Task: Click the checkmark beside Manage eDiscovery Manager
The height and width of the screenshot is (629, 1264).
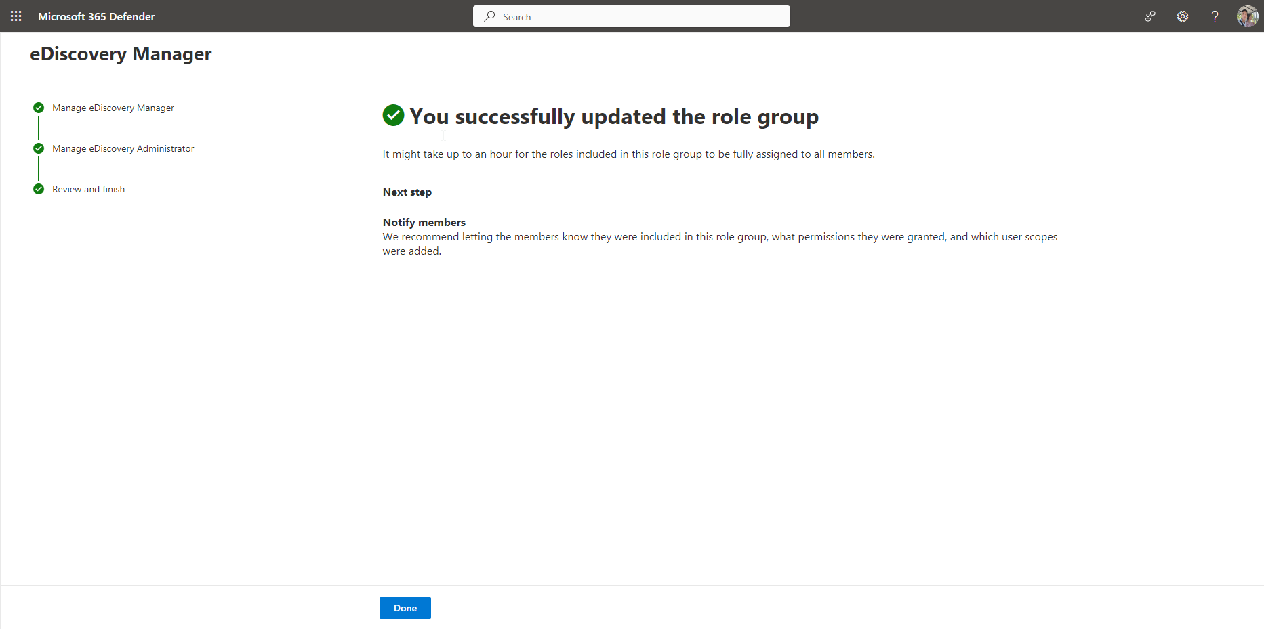Action: click(39, 108)
